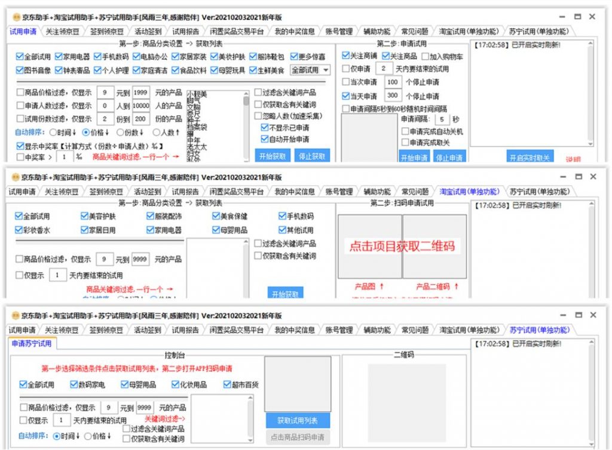Viewport: 612px width, 450px height.
Task: Select 份数 sort radio in the top window
Action: (120, 132)
